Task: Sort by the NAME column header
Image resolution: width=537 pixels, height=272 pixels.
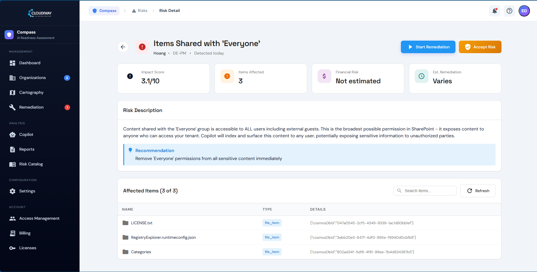Action: 128,209
